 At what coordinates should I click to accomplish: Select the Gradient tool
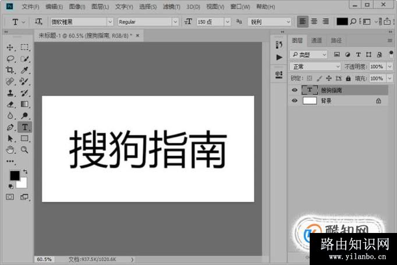tap(24, 104)
